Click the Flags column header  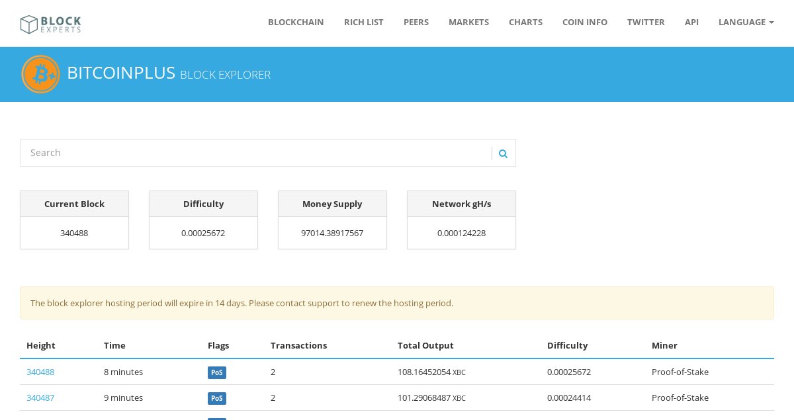(x=218, y=345)
